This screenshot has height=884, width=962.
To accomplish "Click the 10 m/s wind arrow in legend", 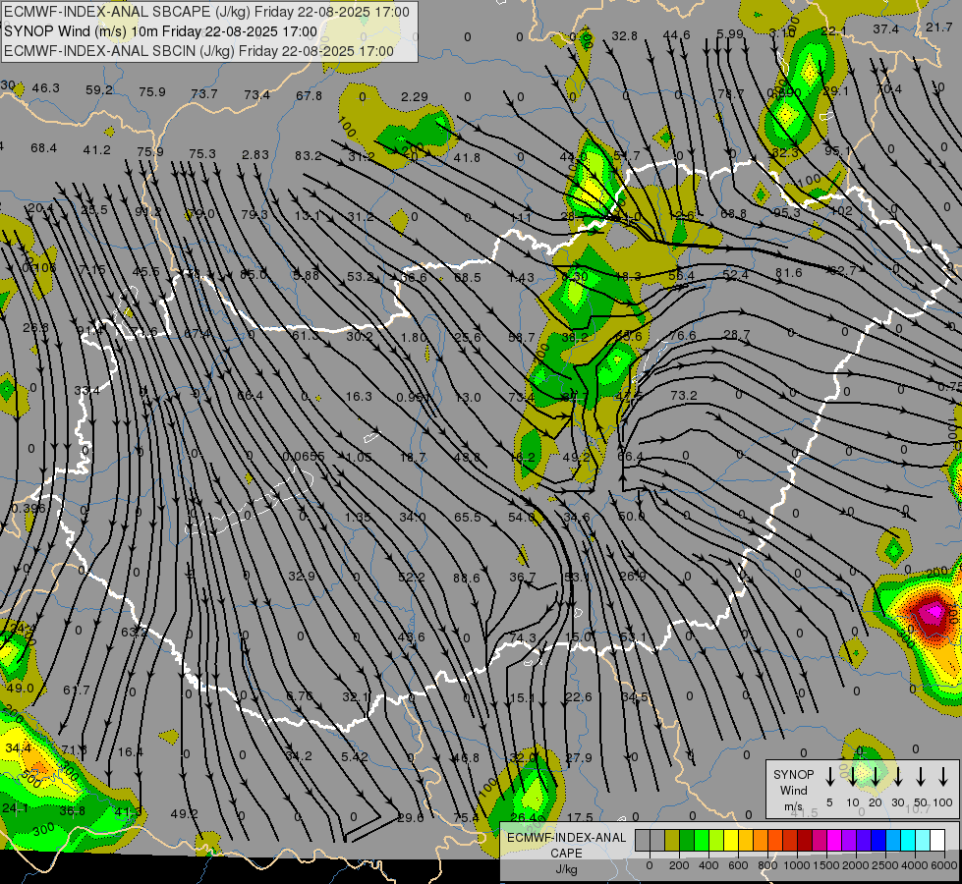I will point(852,777).
